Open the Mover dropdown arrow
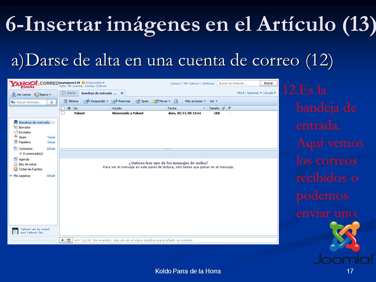This screenshot has width=376, height=282. pos(169,101)
